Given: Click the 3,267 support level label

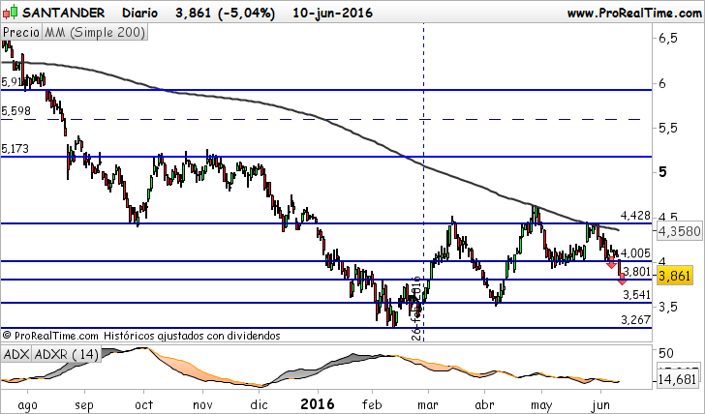Looking at the screenshot, I should 635,320.
